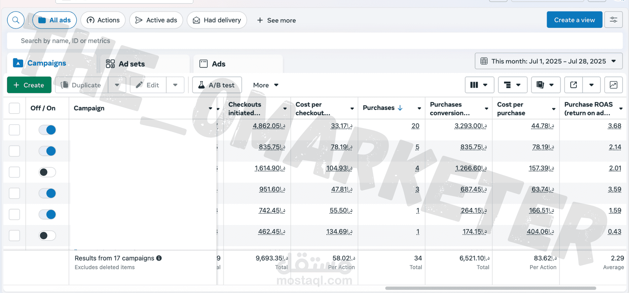The width and height of the screenshot is (629, 293).
Task: Open the charts view icon
Action: [613, 85]
